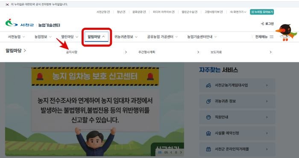Click the 서천군 logo emblem
This screenshot has height=158, width=299.
click(11, 23)
